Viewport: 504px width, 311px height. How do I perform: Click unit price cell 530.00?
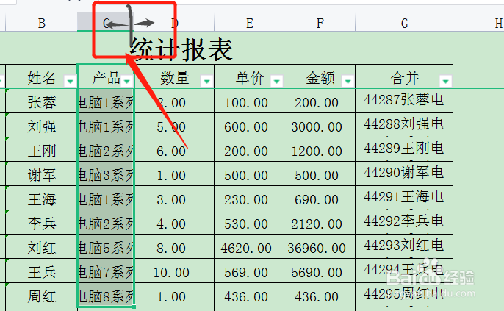coord(249,222)
